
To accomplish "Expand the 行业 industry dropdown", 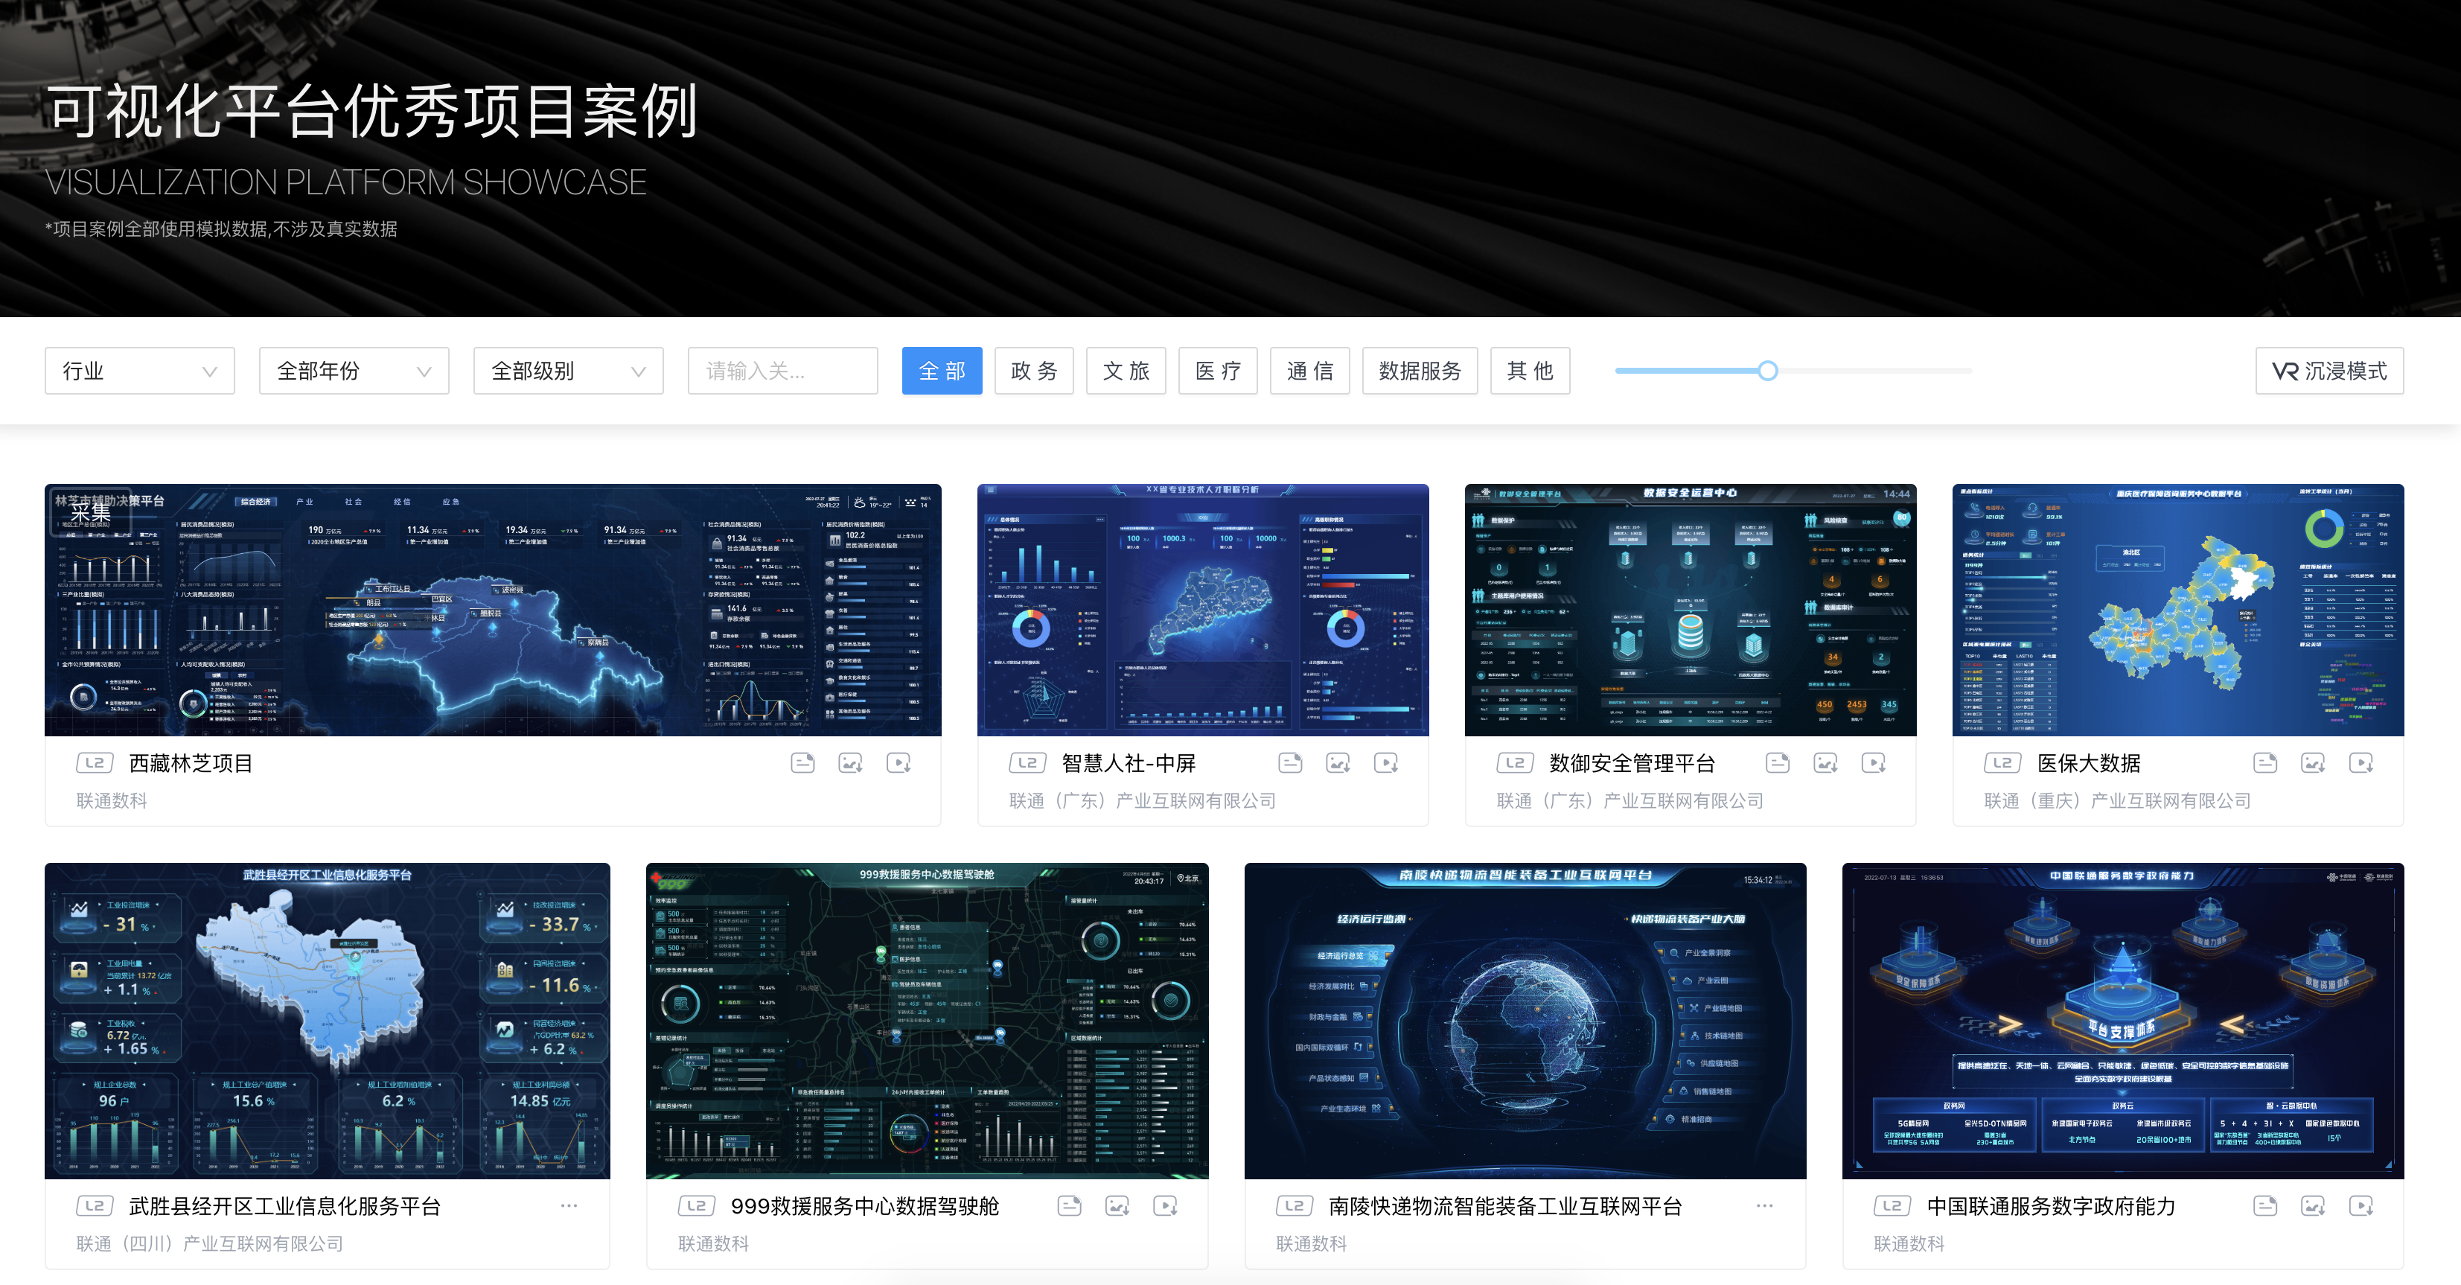I will 139,371.
